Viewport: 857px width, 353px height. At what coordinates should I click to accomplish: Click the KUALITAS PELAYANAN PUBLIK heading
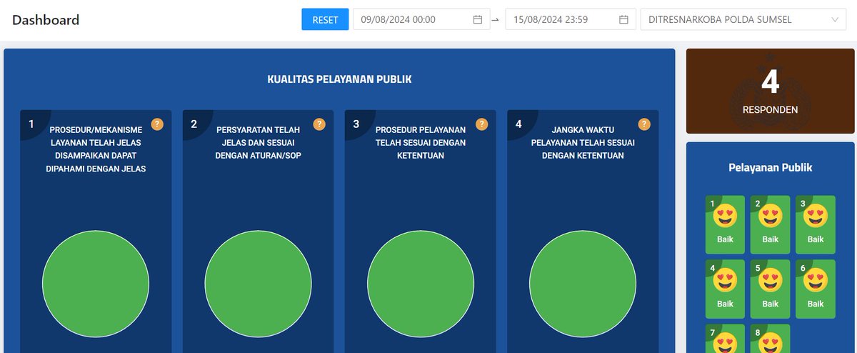(339, 79)
